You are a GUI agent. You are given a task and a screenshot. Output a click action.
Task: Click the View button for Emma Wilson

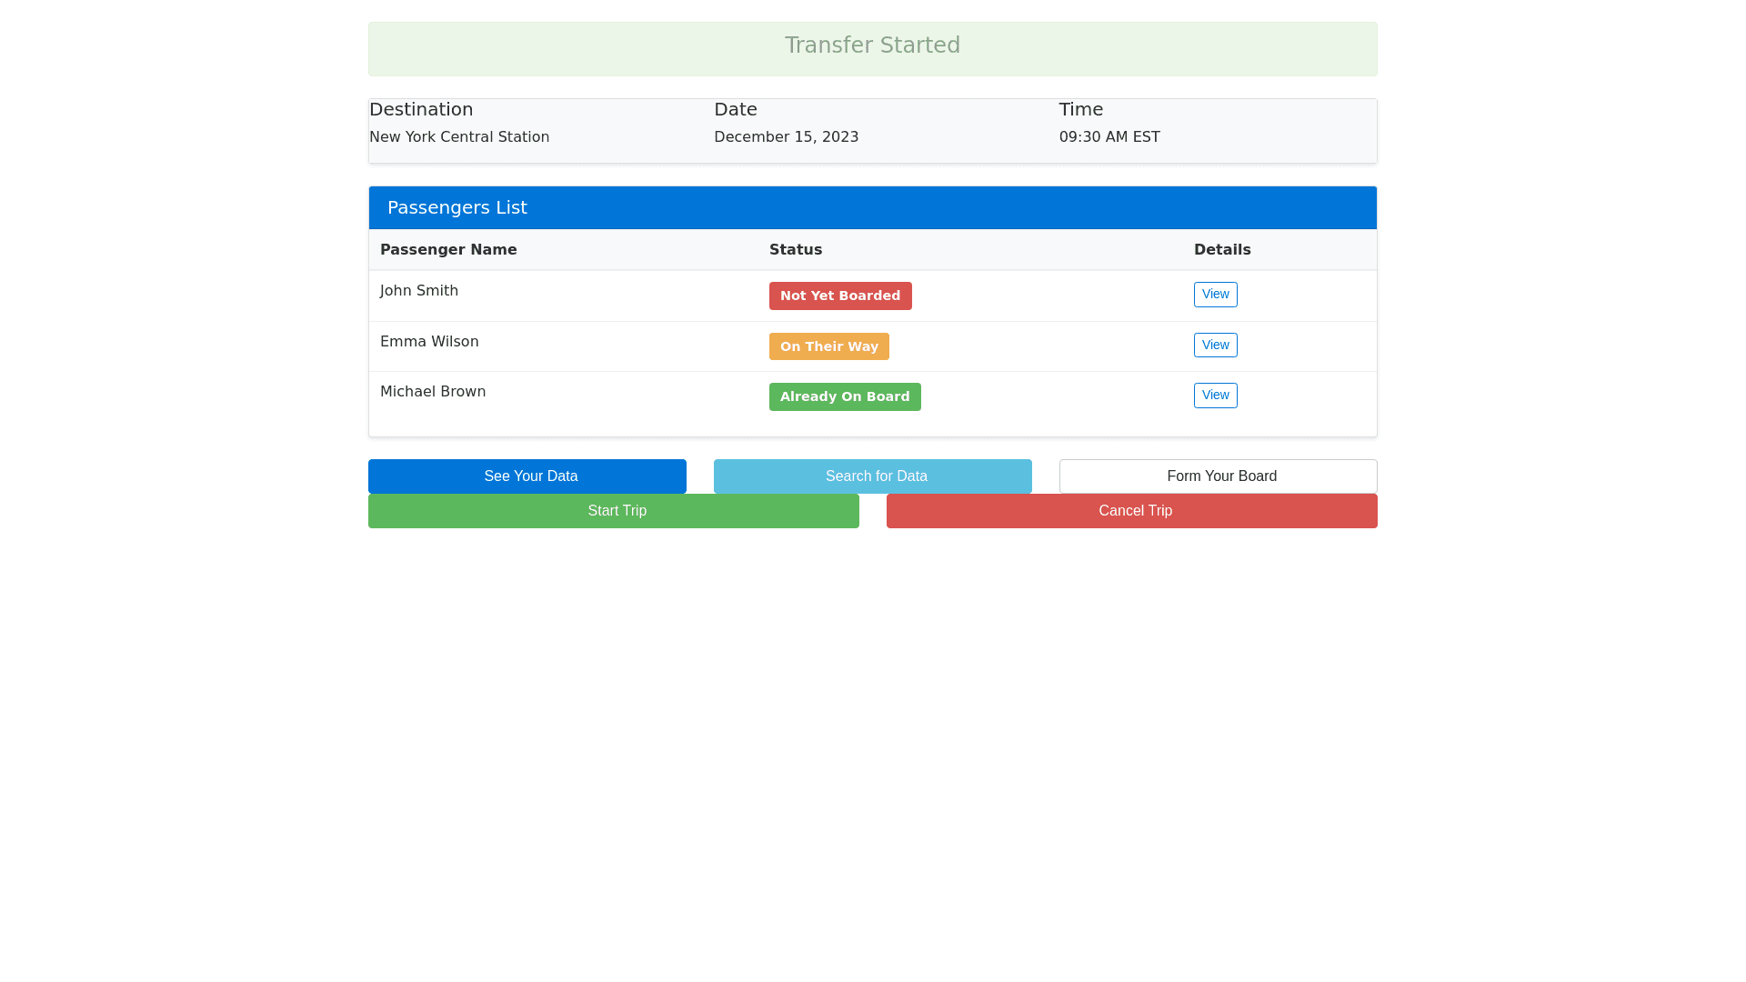[1215, 345]
